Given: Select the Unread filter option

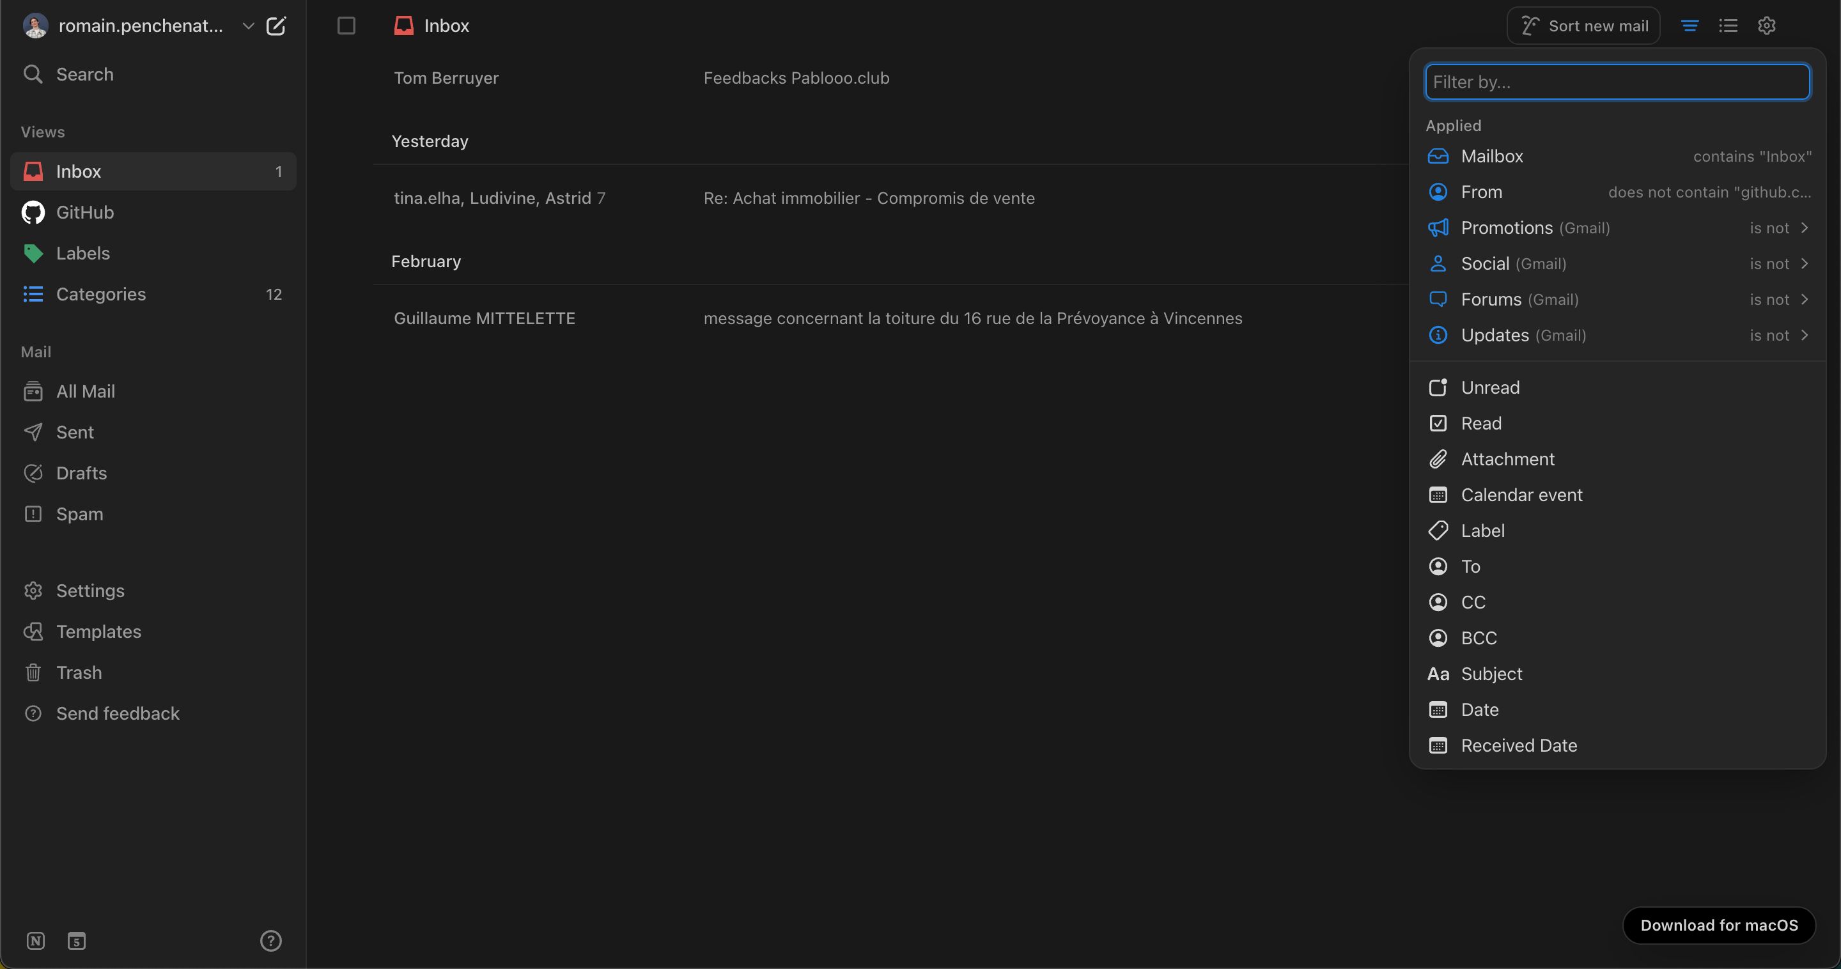Looking at the screenshot, I should (1490, 387).
